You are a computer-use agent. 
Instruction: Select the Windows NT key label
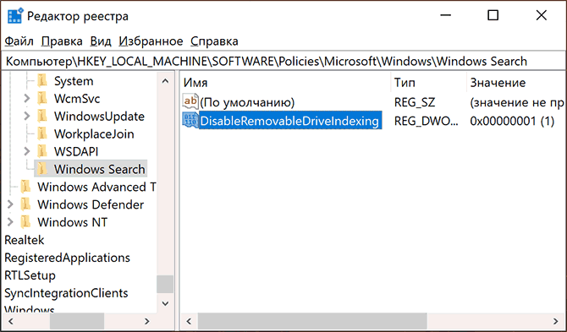[x=72, y=222]
